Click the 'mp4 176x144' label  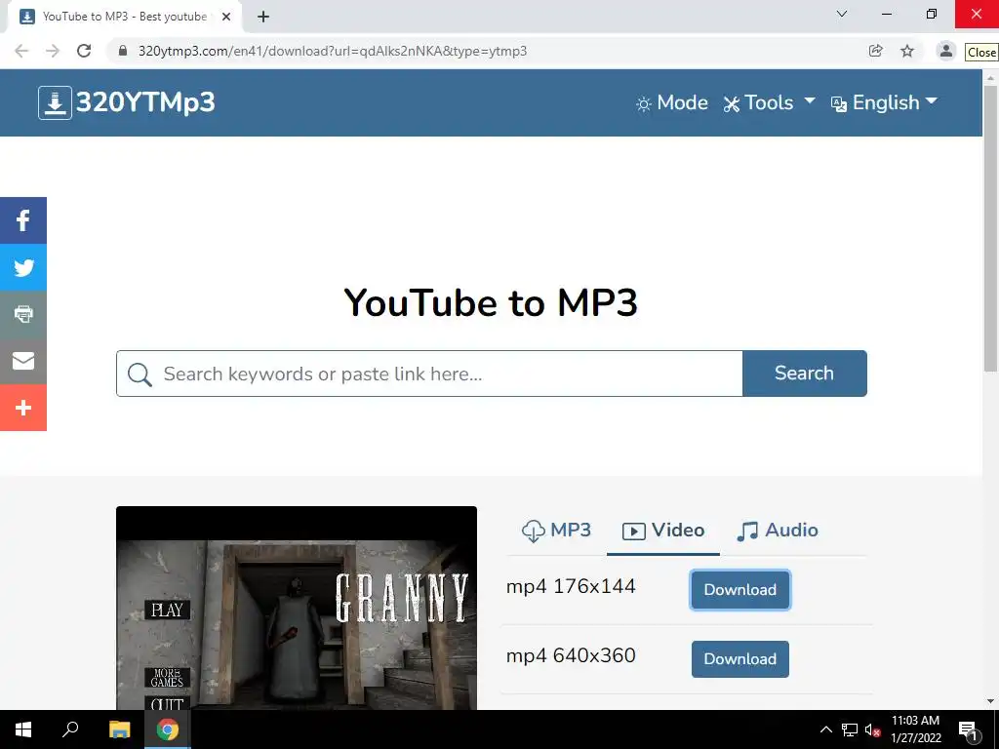click(571, 586)
